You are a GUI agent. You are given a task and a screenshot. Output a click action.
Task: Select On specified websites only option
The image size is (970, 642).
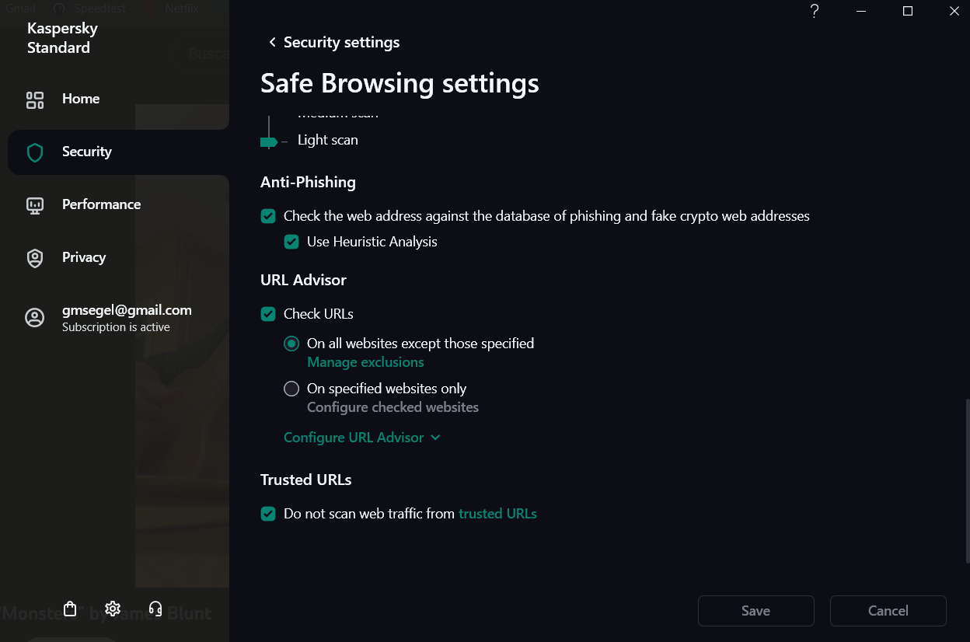(291, 389)
